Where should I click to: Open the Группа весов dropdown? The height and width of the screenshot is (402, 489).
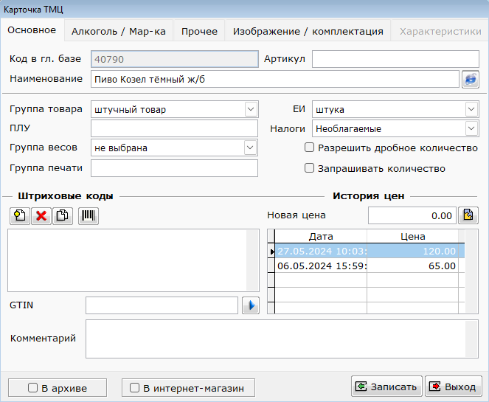pyautogui.click(x=250, y=148)
